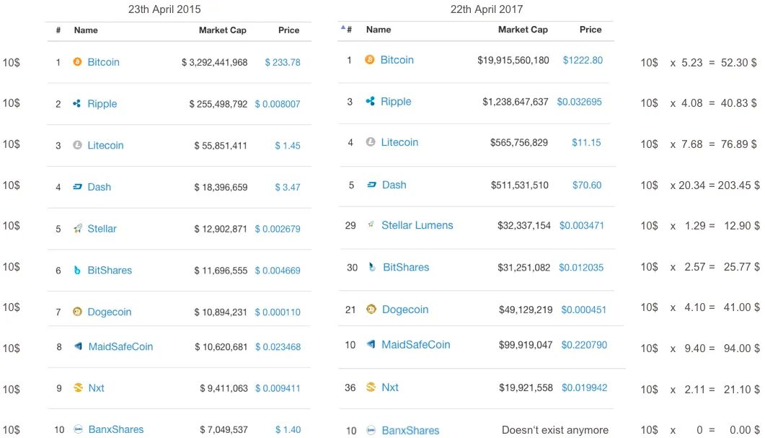Select rank 29 of Stellar Lumens
This screenshot has height=438, width=765.
(350, 225)
